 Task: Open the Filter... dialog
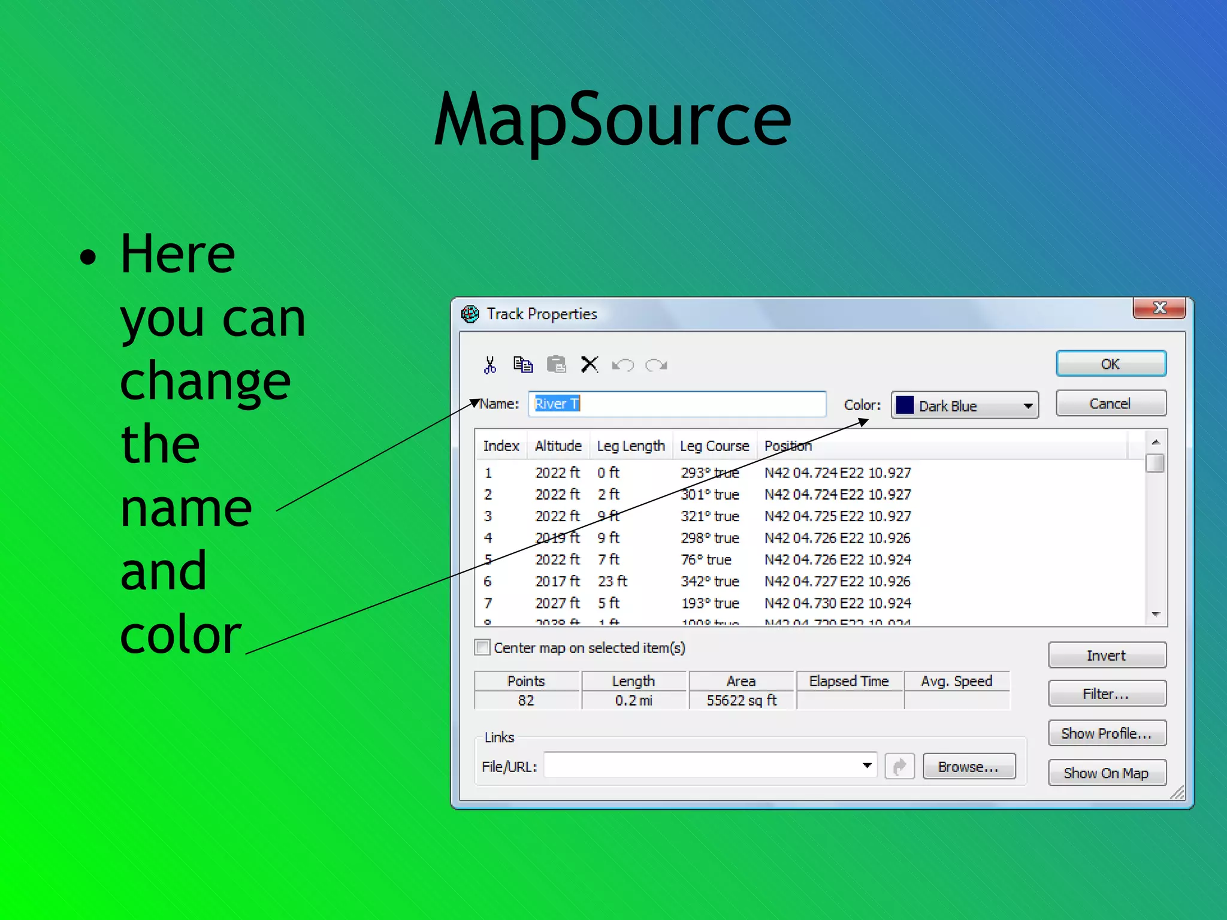[x=1107, y=694]
